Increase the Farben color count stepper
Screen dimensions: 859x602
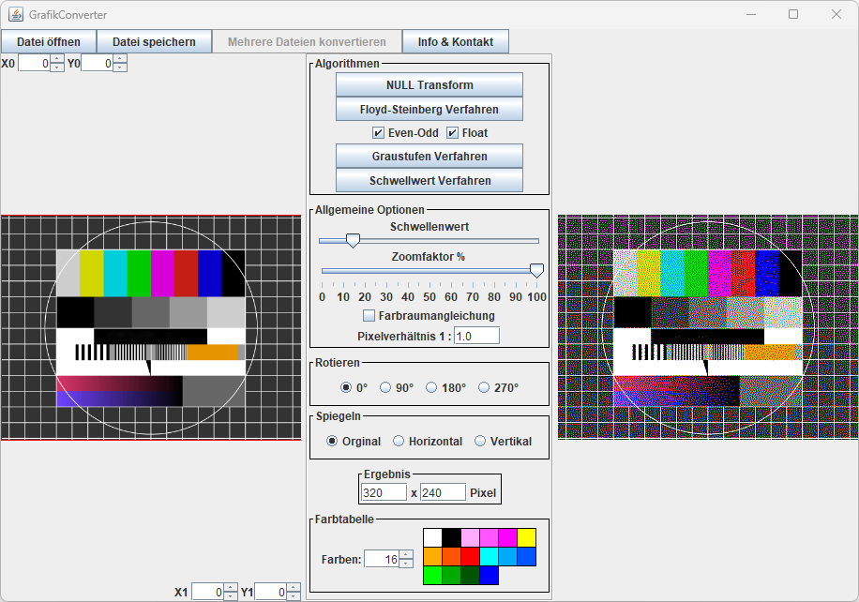pyautogui.click(x=406, y=554)
